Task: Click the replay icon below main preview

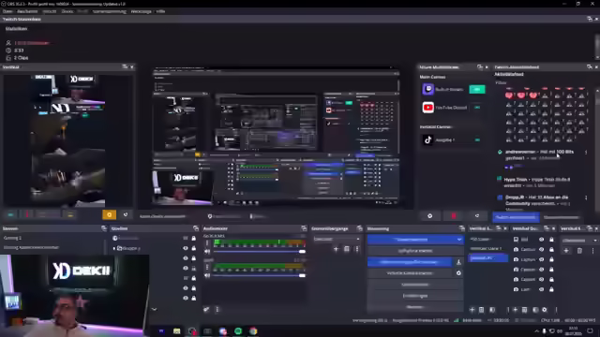Action: (477, 216)
